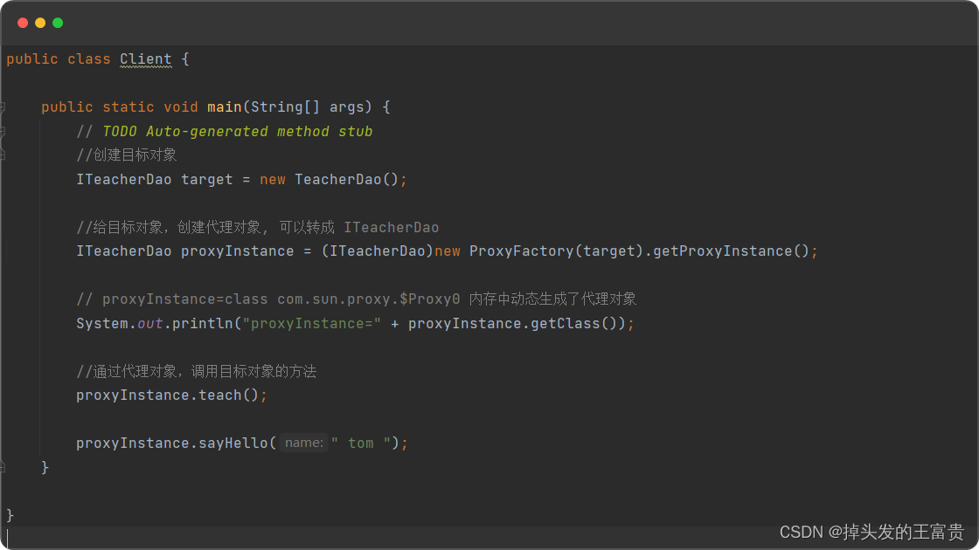Click the getProxyInstance() method call

tap(731, 251)
